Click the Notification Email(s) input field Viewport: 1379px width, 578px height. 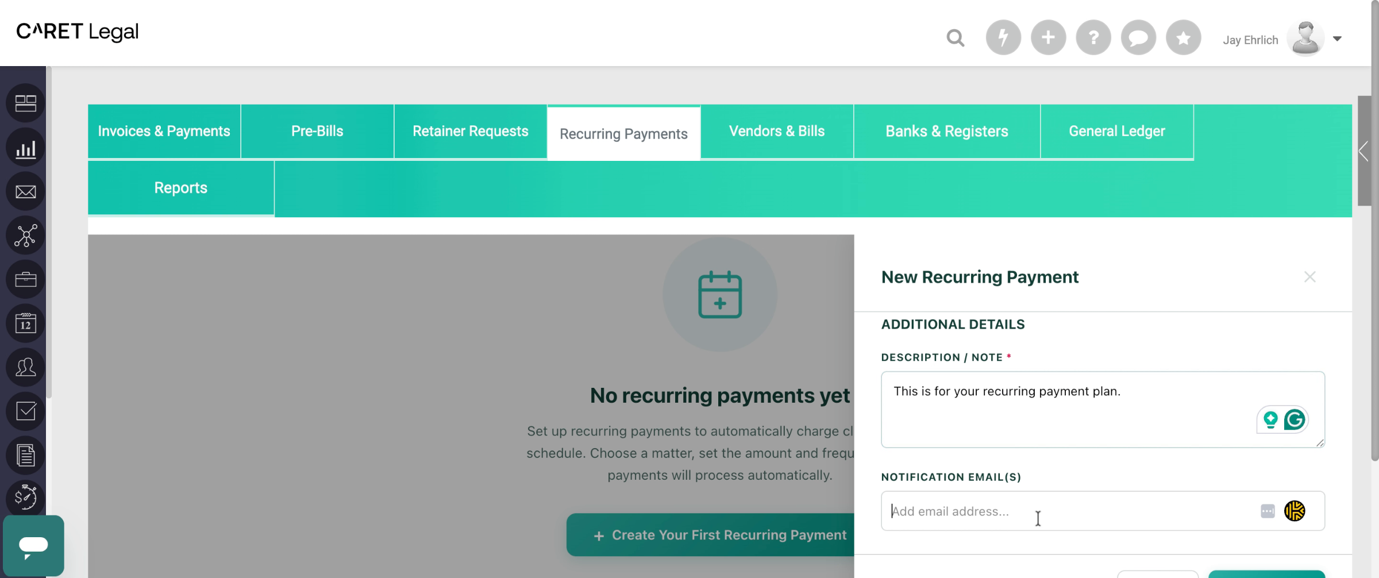pos(1103,511)
